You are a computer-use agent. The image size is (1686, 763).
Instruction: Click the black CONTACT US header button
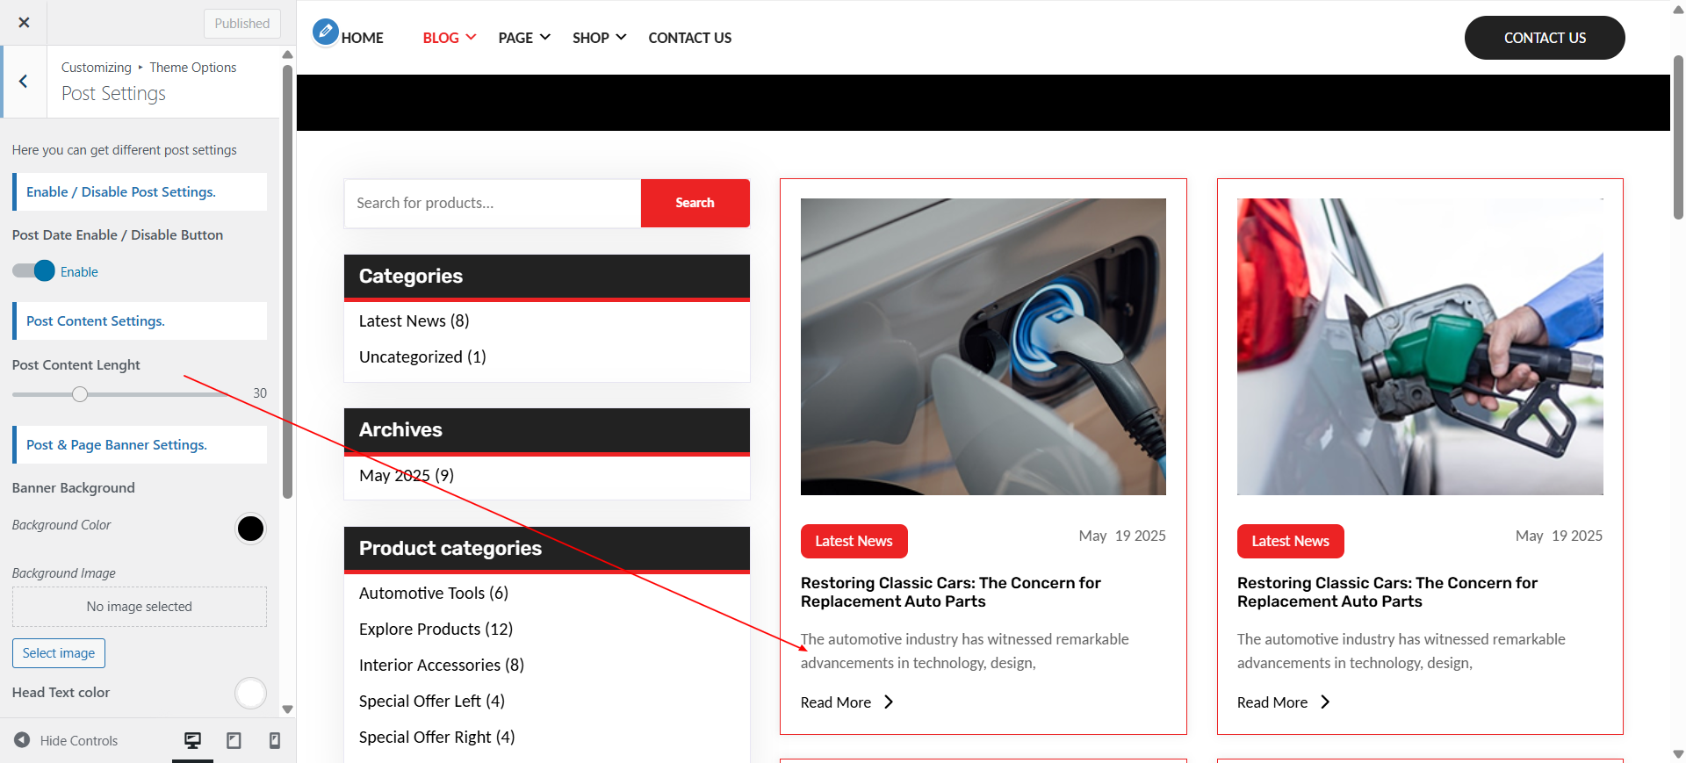coord(1545,38)
